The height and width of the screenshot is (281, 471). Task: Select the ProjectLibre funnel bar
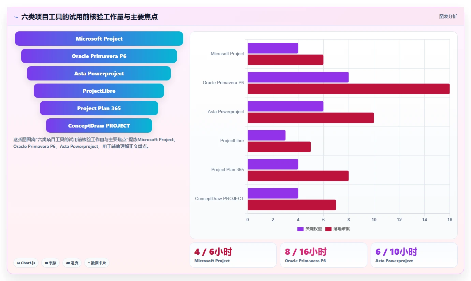point(99,91)
